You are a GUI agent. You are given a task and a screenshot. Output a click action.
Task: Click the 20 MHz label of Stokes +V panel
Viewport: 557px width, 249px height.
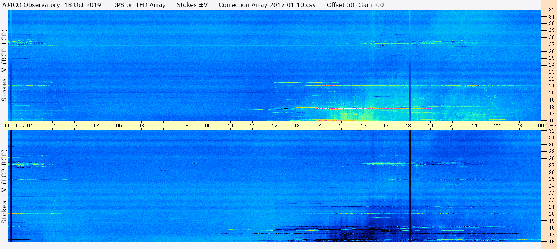(x=551, y=214)
